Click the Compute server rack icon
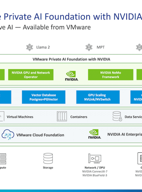Viewport: 142px width, 192px height. 3,159
